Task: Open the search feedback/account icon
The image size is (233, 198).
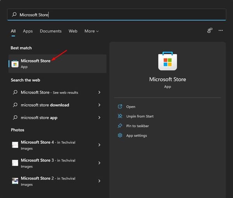Action: click(x=210, y=30)
